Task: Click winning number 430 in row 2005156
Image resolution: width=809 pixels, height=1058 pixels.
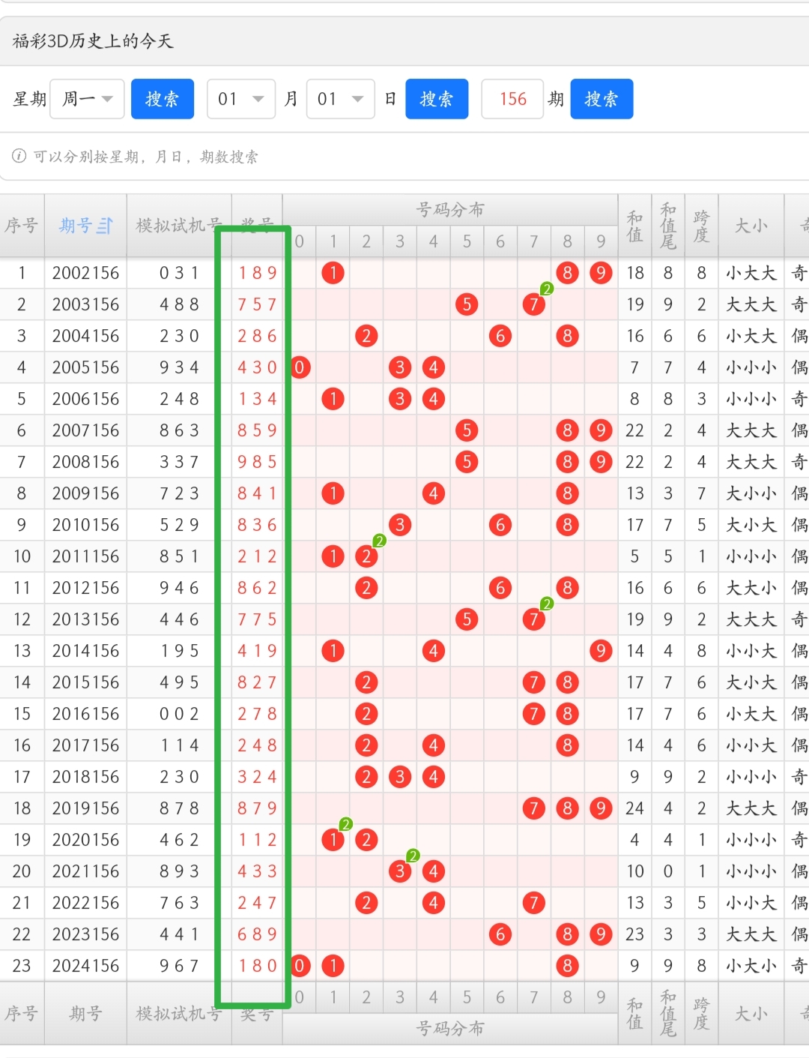Action: click(x=257, y=367)
